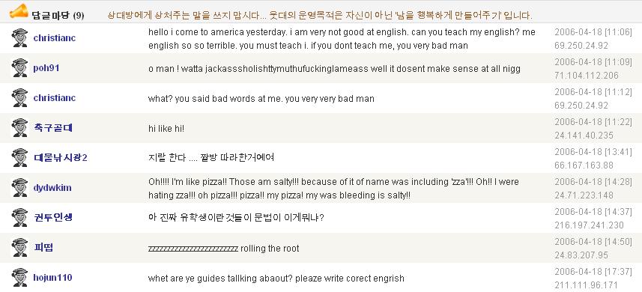642x292 pixels.
Task: Click the avatar icon next to hojun110
Action: point(19,278)
